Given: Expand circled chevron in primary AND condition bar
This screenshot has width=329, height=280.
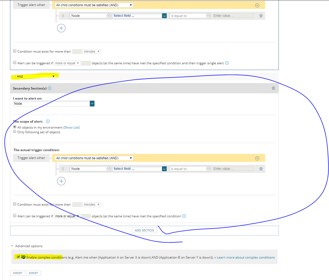Looking at the screenshot, I should (257, 5).
